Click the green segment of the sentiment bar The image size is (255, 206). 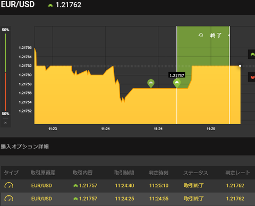tap(6, 53)
